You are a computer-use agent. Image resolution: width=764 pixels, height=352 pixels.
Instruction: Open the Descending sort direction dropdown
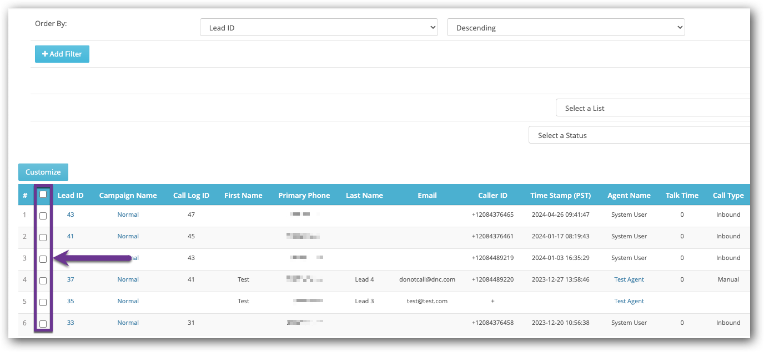566,27
